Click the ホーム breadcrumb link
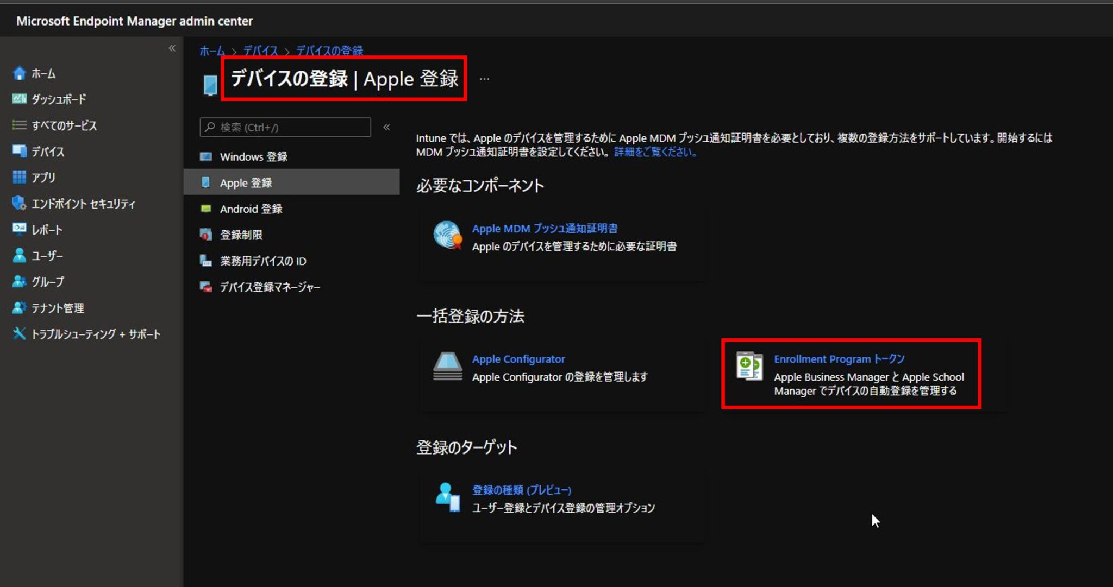The height and width of the screenshot is (587, 1113). [x=212, y=51]
